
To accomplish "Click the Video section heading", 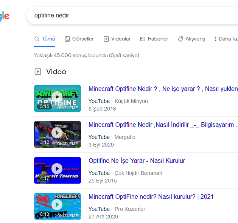I will 56,72.
